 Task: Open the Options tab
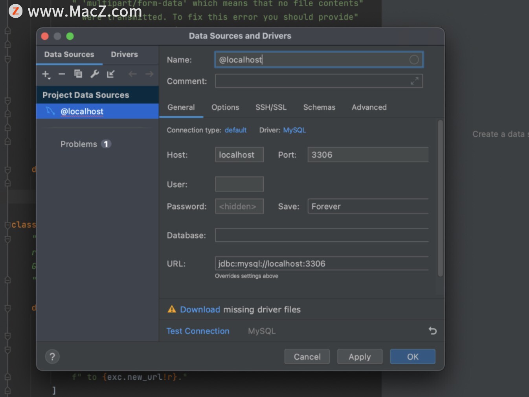tap(225, 107)
